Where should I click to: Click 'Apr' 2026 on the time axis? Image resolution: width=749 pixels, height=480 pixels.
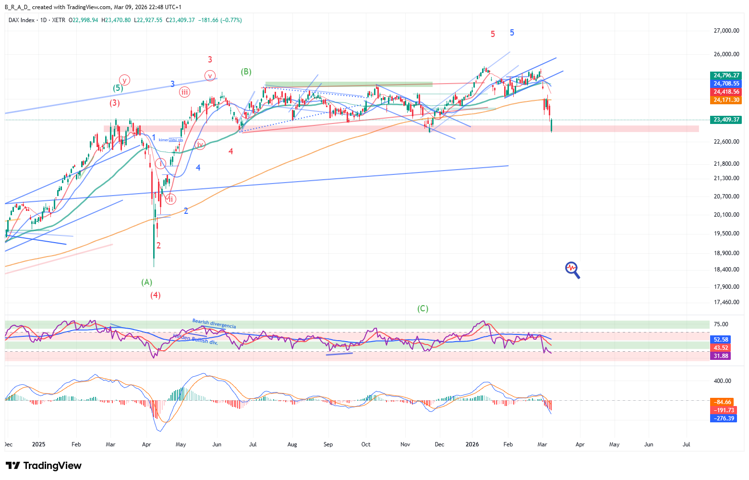pyautogui.click(x=580, y=444)
